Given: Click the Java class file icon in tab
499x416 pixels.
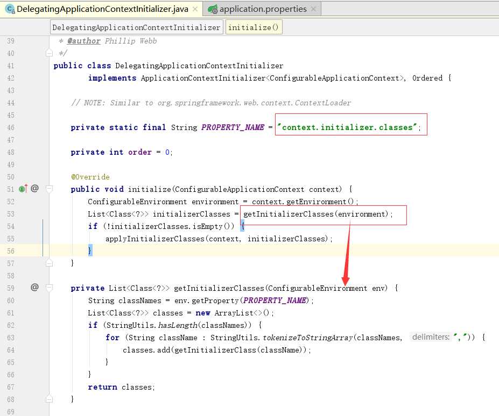Looking at the screenshot, I should tap(10, 9).
